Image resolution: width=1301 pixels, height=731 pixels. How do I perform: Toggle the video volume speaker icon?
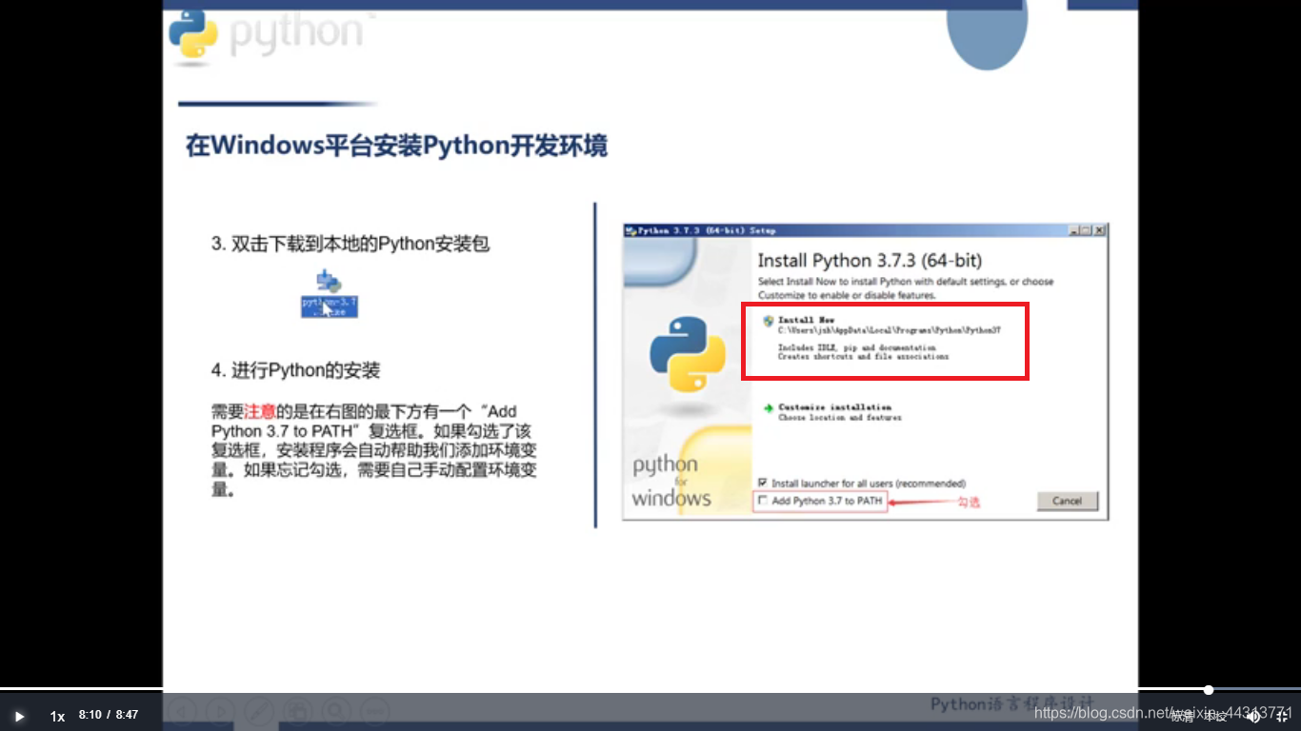(1253, 716)
